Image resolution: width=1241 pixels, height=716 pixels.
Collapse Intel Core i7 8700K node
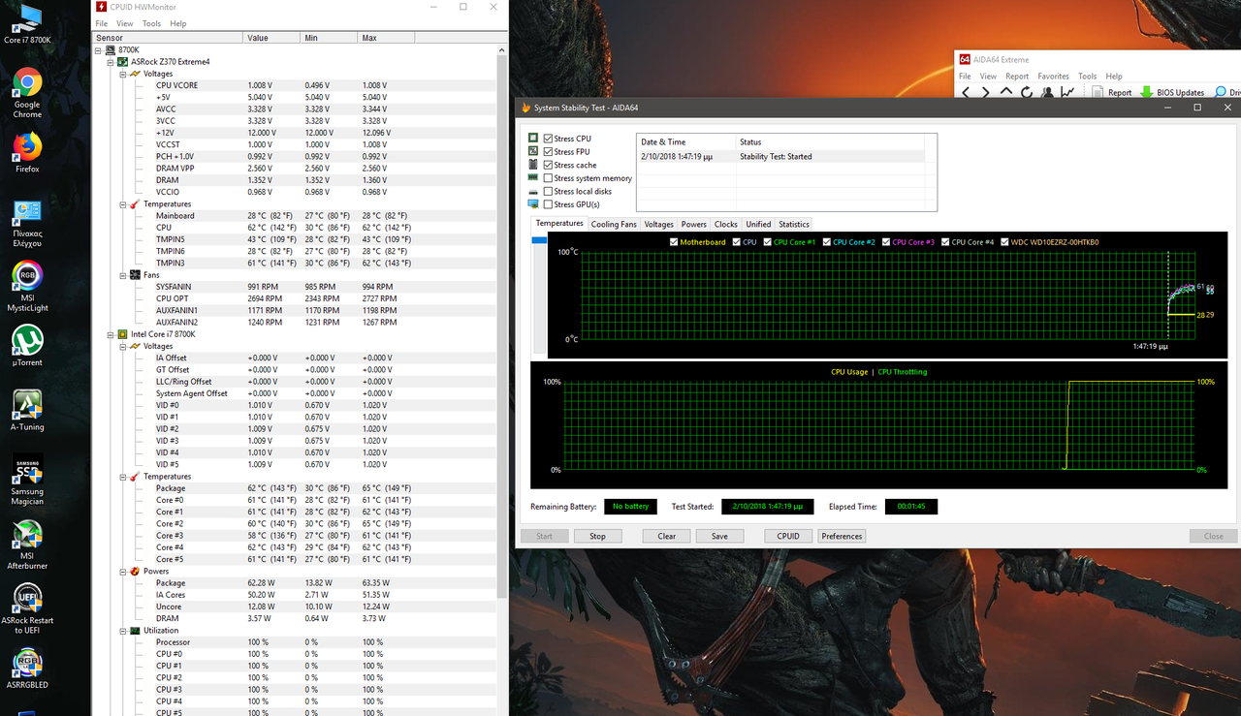click(x=111, y=334)
